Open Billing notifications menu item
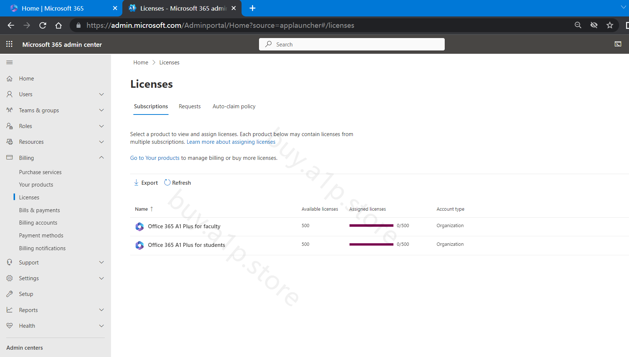Image resolution: width=629 pixels, height=357 pixels. pos(42,248)
